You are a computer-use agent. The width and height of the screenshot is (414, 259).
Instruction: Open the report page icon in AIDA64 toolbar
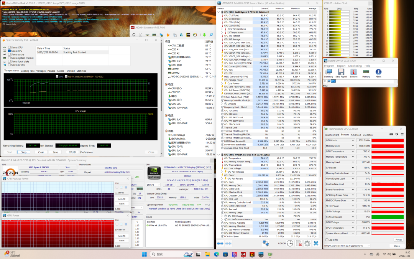click(x=141, y=35)
